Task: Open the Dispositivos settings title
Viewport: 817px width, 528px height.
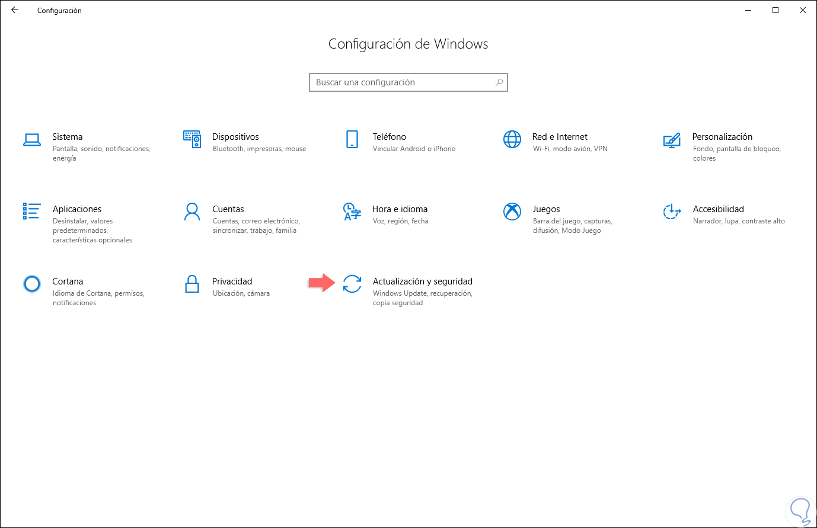Action: pyautogui.click(x=235, y=137)
